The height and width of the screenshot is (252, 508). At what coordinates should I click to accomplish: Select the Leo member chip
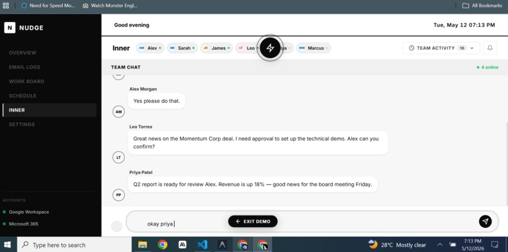click(x=247, y=48)
